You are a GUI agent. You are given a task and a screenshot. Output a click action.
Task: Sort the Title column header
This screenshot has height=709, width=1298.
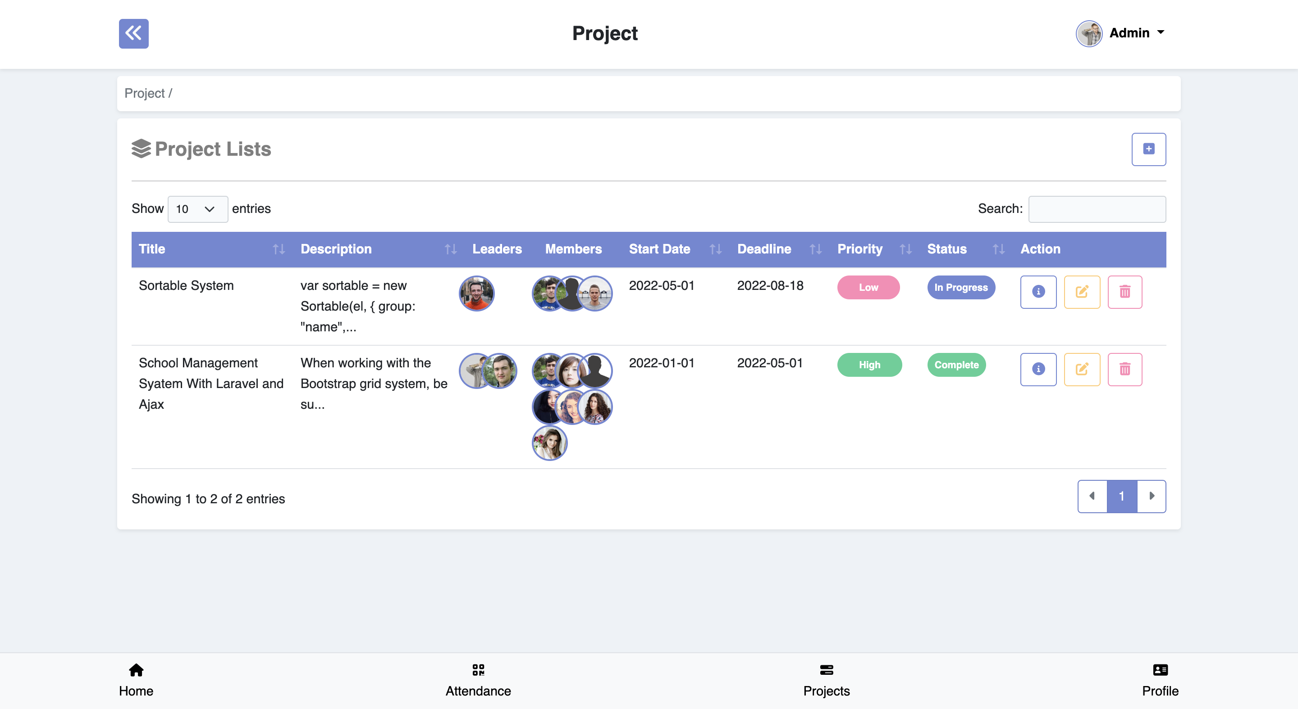point(152,249)
